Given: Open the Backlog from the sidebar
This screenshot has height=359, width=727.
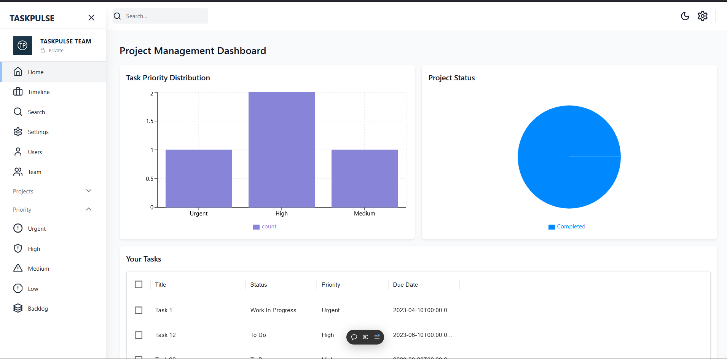Looking at the screenshot, I should (38, 308).
